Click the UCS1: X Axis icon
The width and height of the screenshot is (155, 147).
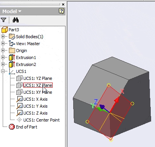click(x=19, y=99)
